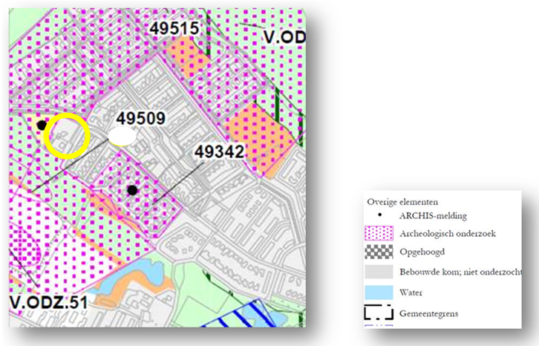Screen dimensions: 539x346
Task: Click the V.ODZ.51 map label
Action: tap(48, 302)
